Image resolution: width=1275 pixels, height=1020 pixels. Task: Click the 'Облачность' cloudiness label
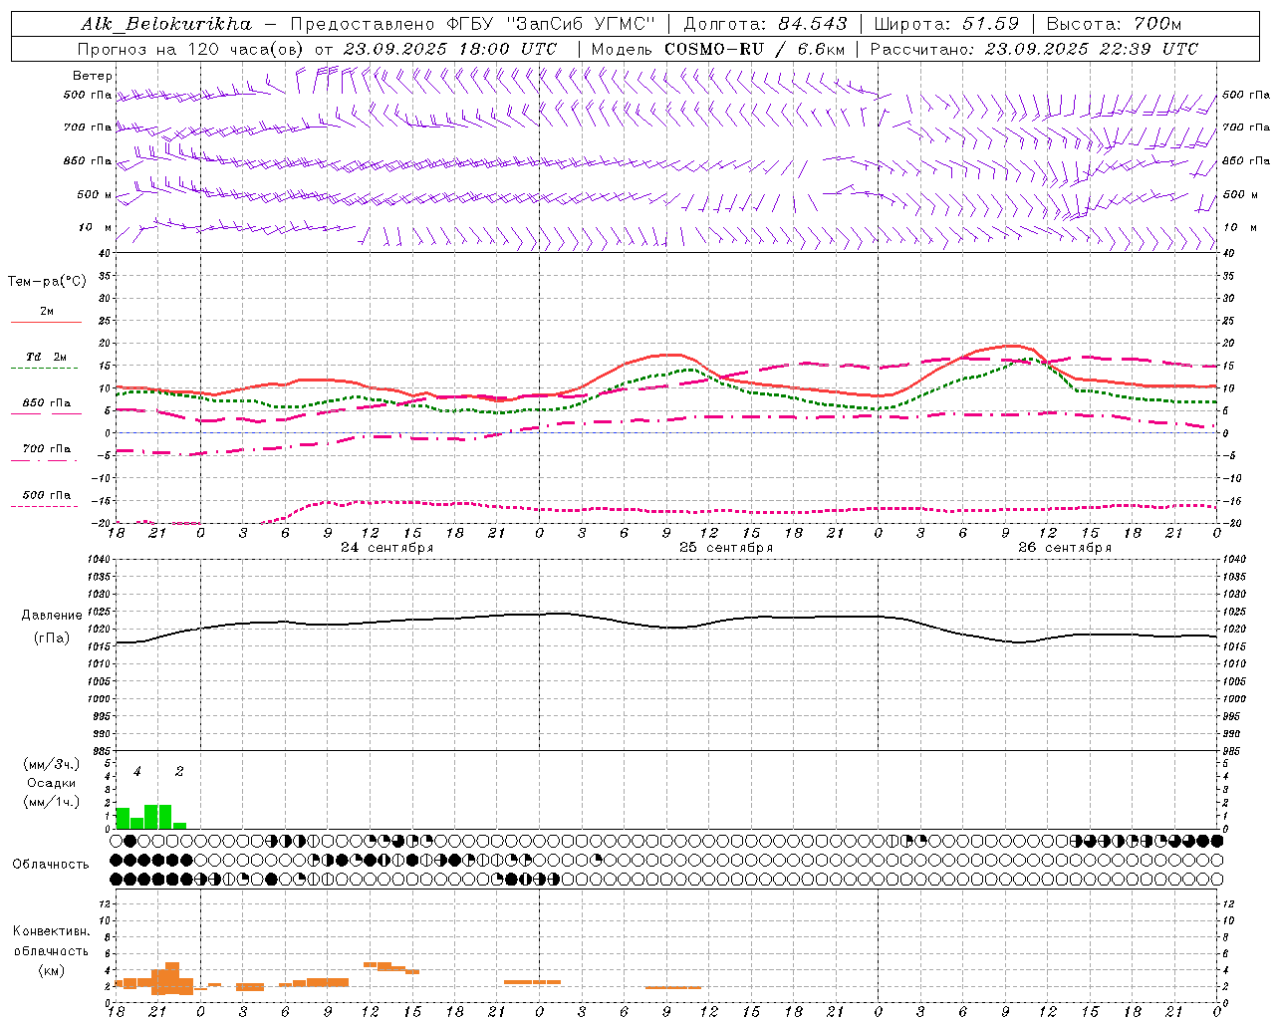click(x=51, y=864)
